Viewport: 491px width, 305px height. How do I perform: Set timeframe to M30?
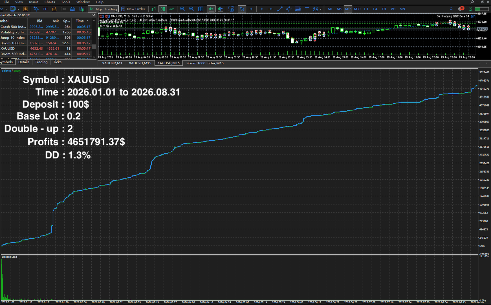(357, 9)
